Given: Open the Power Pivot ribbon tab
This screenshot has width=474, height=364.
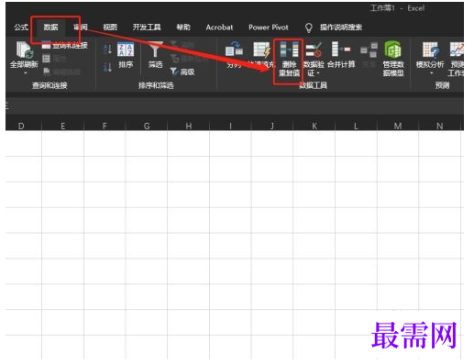Looking at the screenshot, I should coord(269,28).
